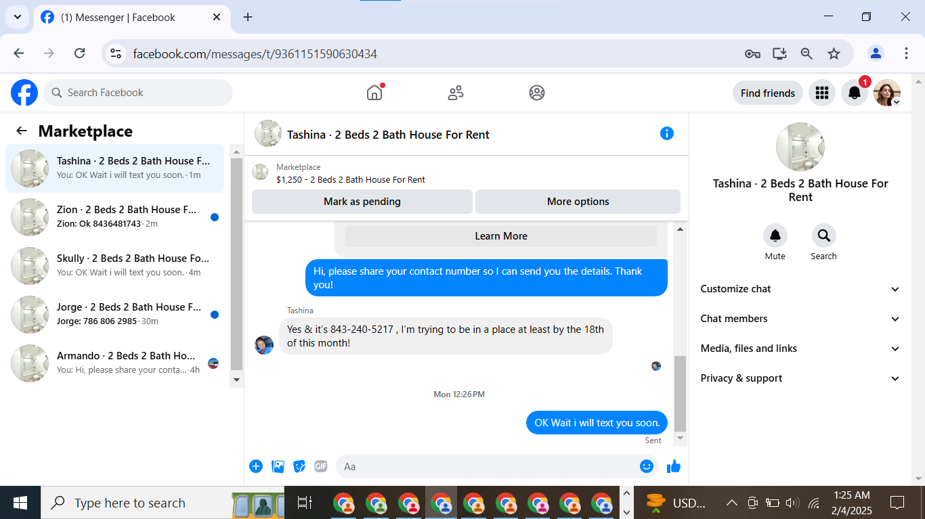The width and height of the screenshot is (925, 519).
Task: Go back in browser history
Action: click(x=19, y=53)
